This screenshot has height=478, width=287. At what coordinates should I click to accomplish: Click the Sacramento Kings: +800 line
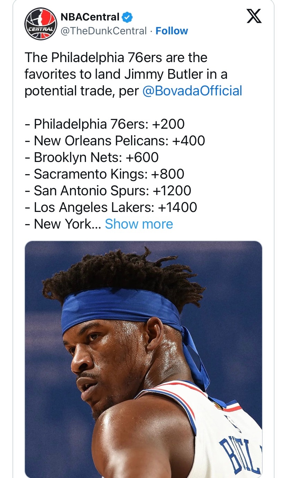(x=105, y=174)
